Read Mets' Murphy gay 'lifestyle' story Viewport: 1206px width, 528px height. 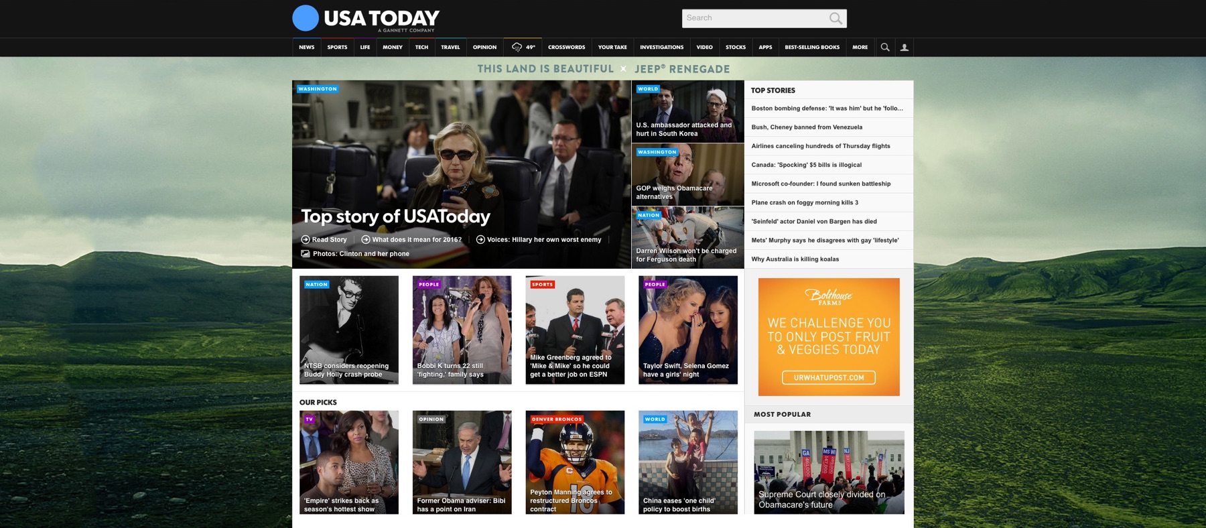pyautogui.click(x=825, y=239)
